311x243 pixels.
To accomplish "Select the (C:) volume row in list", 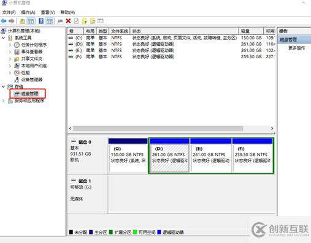I will (x=171, y=38).
